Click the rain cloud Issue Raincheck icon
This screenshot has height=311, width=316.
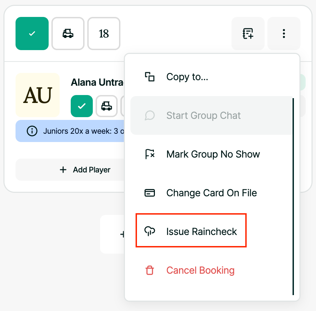[150, 231]
